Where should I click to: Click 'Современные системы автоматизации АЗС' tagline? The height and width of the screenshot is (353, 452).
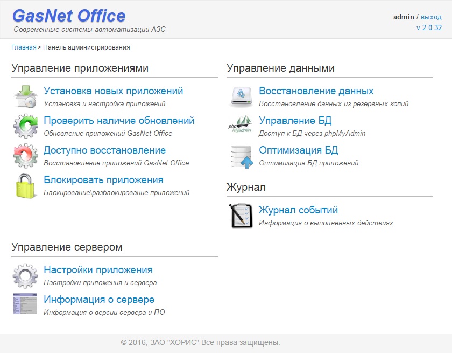pyautogui.click(x=90, y=30)
